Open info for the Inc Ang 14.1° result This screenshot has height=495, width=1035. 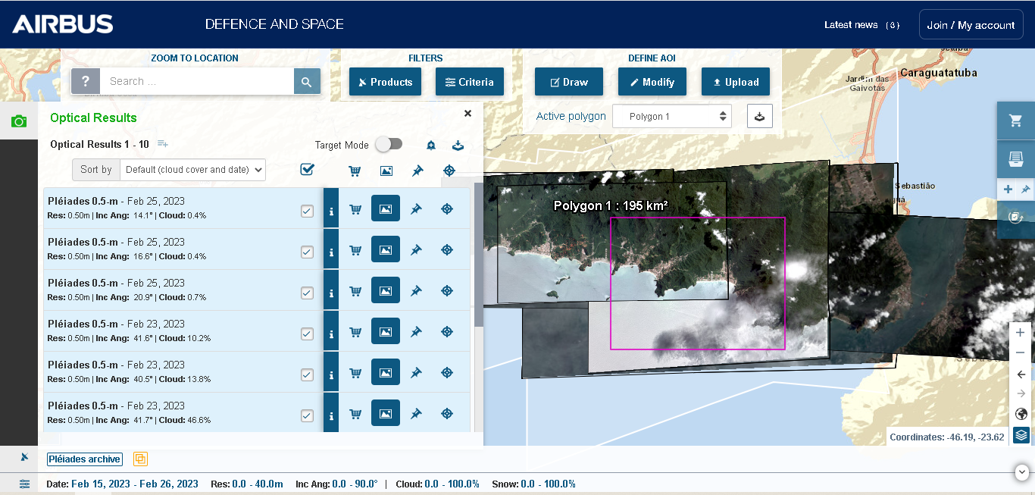pyautogui.click(x=331, y=208)
